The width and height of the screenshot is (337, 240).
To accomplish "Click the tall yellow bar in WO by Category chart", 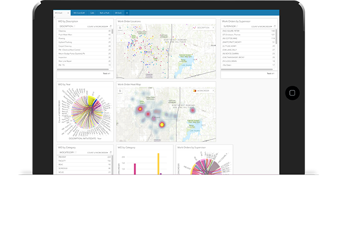I will 158,164.
